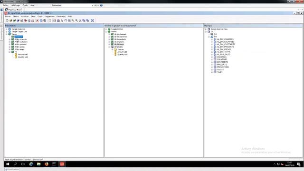Click the TIMES physical table icon

(x=215, y=72)
